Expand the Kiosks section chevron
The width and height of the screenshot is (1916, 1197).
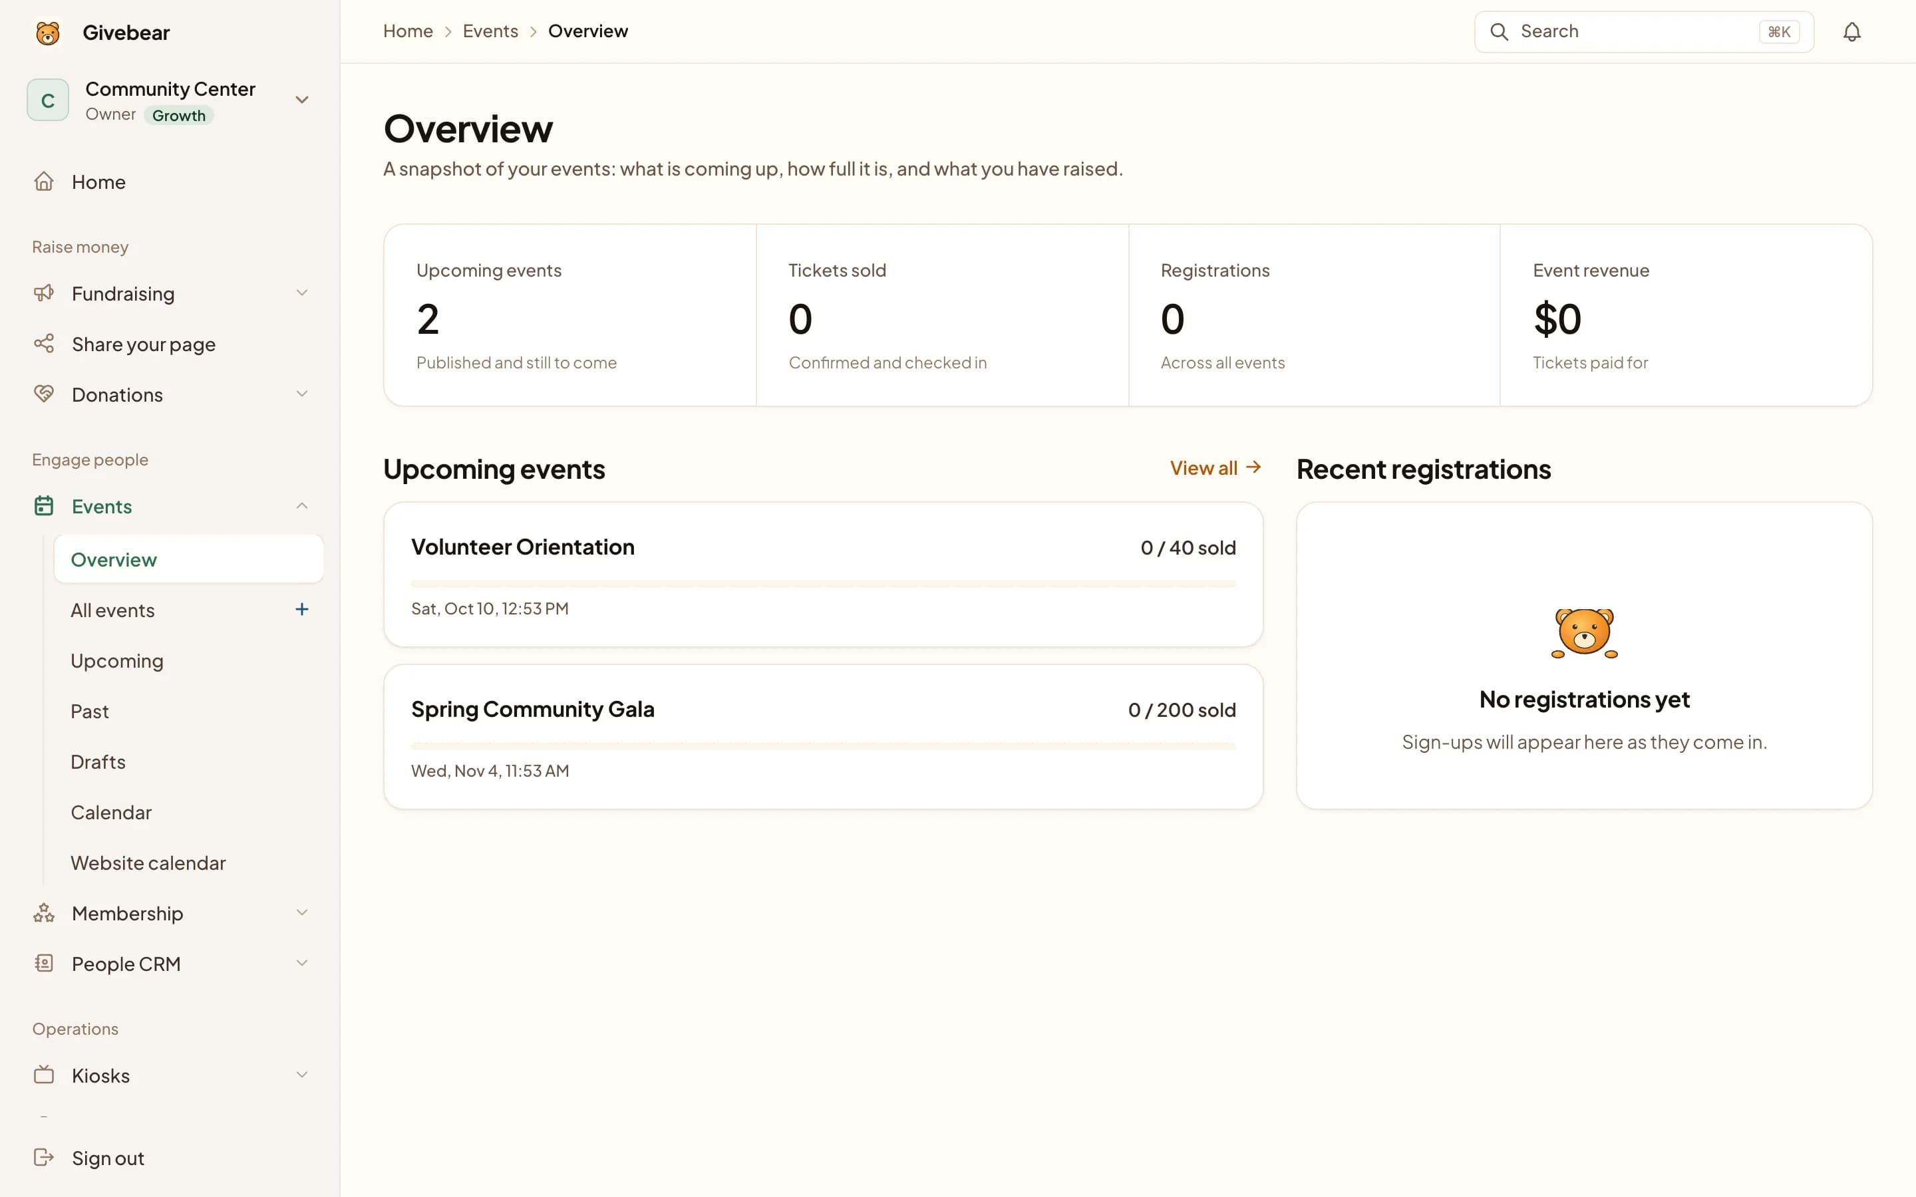click(x=301, y=1075)
